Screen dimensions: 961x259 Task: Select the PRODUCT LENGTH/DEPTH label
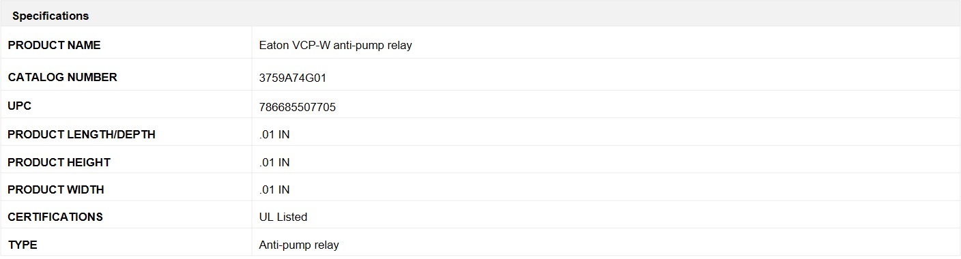(81, 134)
